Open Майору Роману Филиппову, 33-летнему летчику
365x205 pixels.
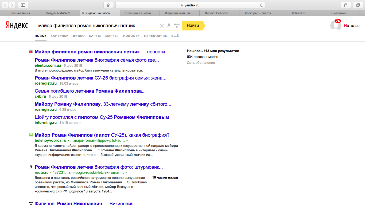click(103, 104)
